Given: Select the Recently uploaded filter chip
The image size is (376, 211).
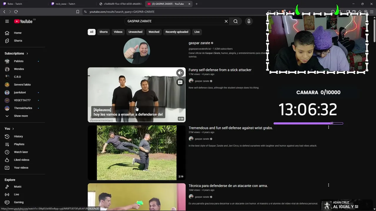Looking at the screenshot, I should [177, 32].
